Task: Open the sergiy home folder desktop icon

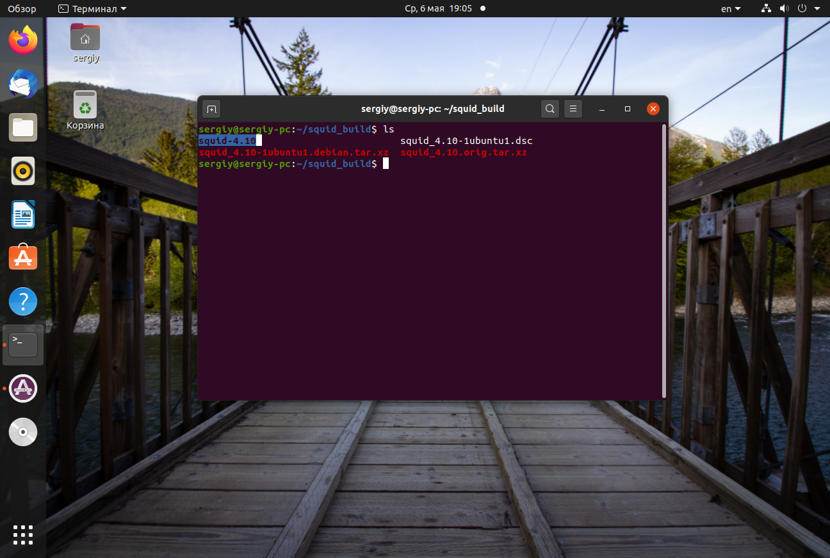Action: click(85, 42)
